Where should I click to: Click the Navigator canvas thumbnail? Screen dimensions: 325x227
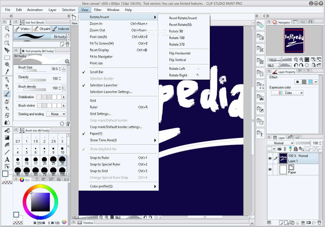[294, 40]
